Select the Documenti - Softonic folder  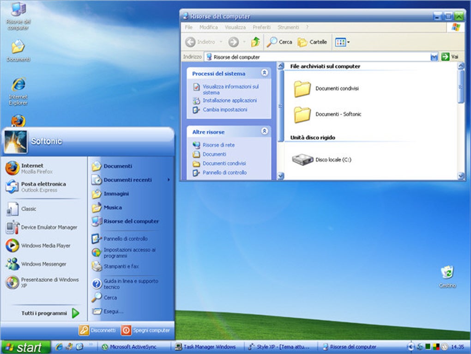327,115
